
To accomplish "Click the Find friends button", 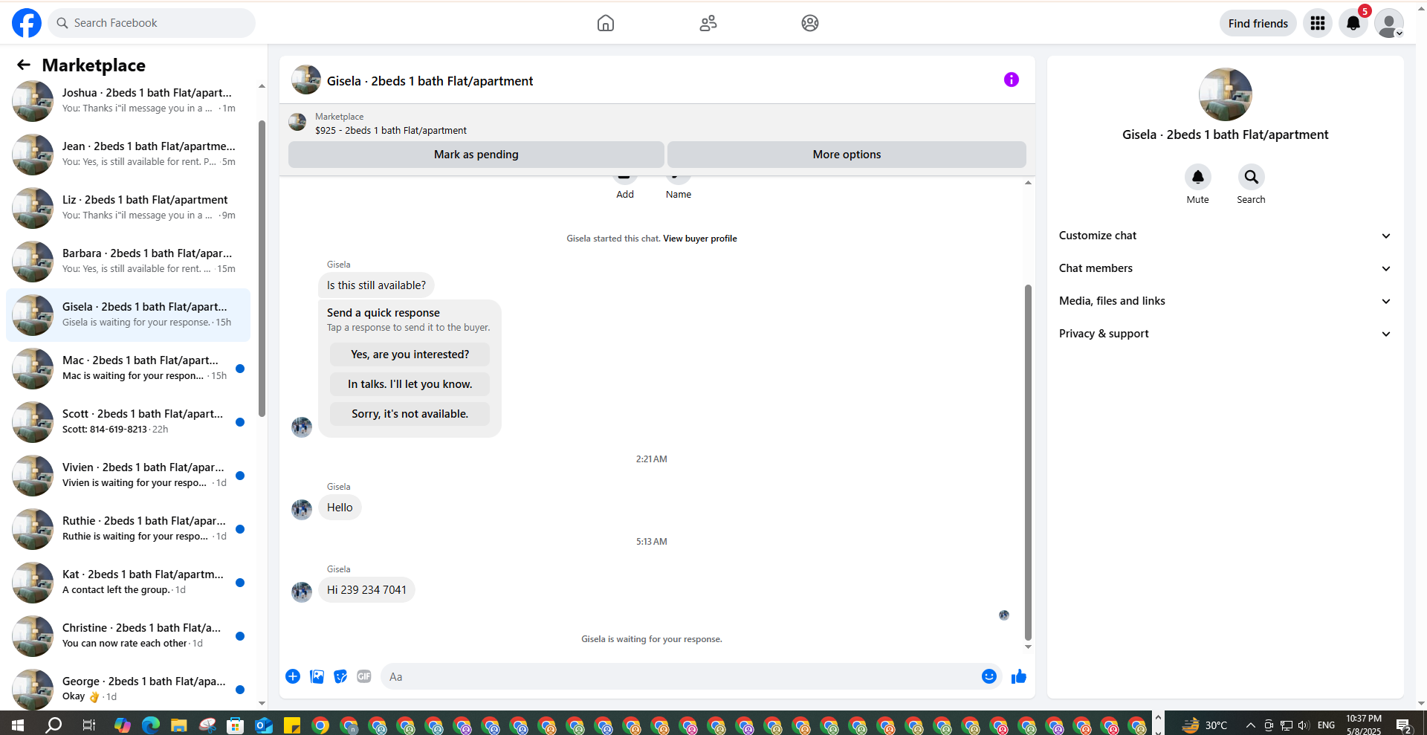I will (1258, 23).
